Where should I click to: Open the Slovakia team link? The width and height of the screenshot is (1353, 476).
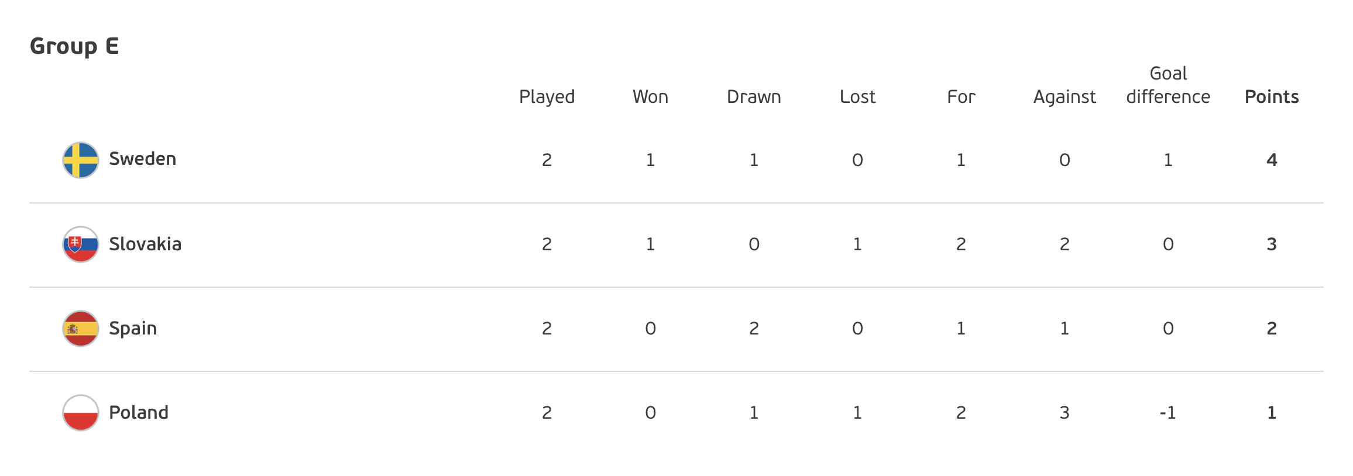pos(145,244)
